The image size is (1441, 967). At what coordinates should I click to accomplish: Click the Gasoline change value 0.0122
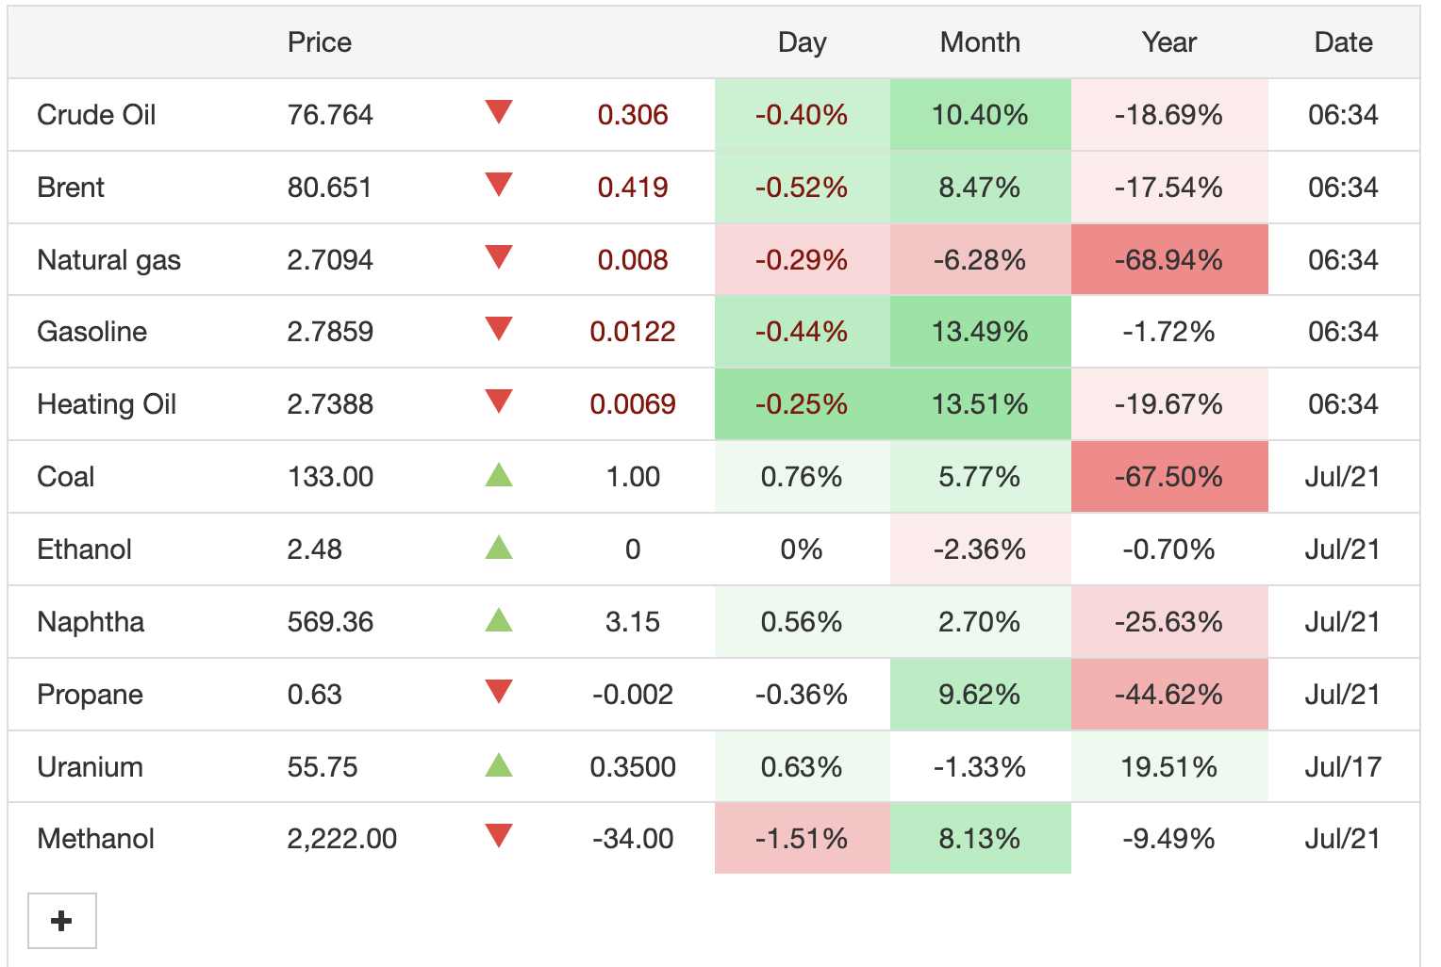coord(633,332)
